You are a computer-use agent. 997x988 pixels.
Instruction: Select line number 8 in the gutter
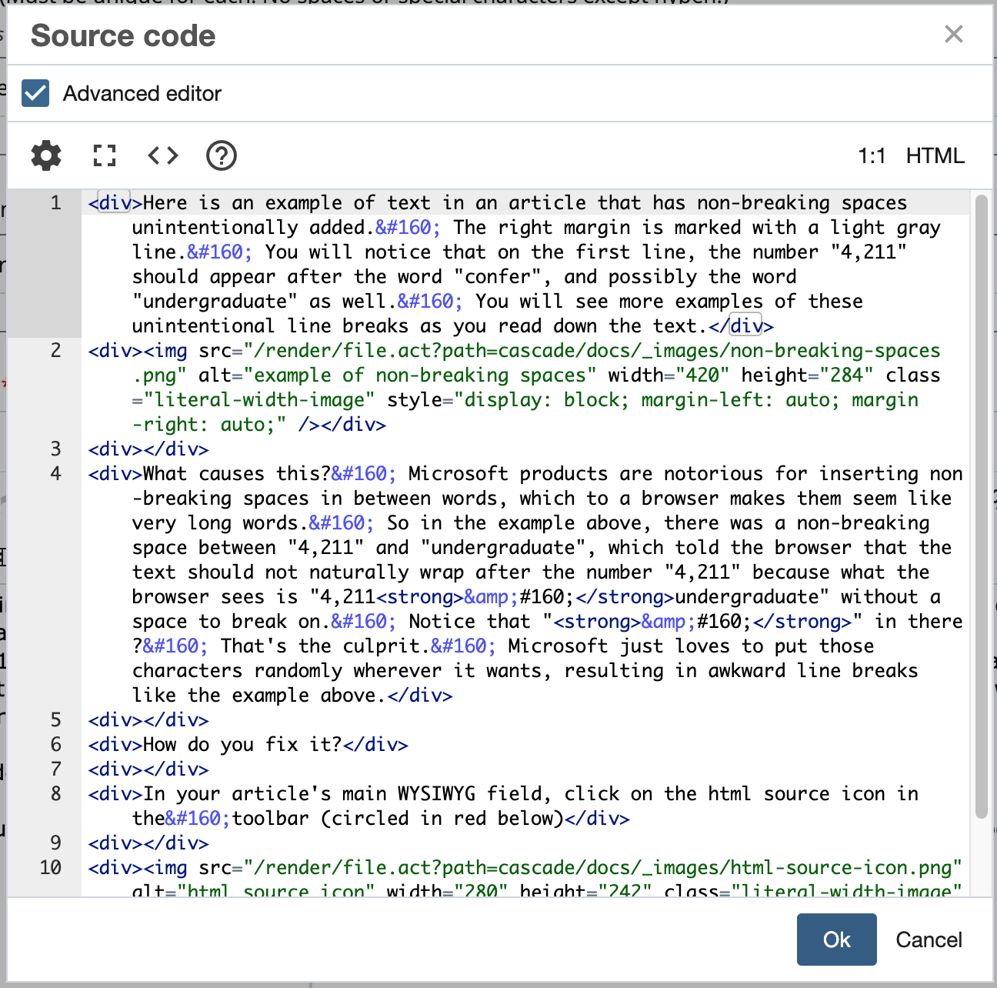(55, 793)
